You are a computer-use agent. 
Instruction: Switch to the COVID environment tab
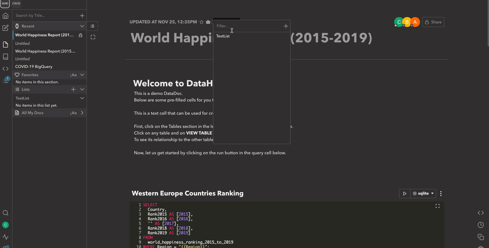pos(16,4)
